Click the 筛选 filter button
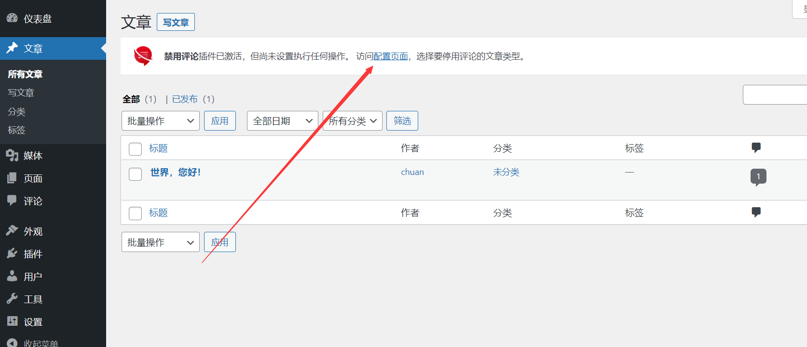Screen dimensions: 807x347 402,121
